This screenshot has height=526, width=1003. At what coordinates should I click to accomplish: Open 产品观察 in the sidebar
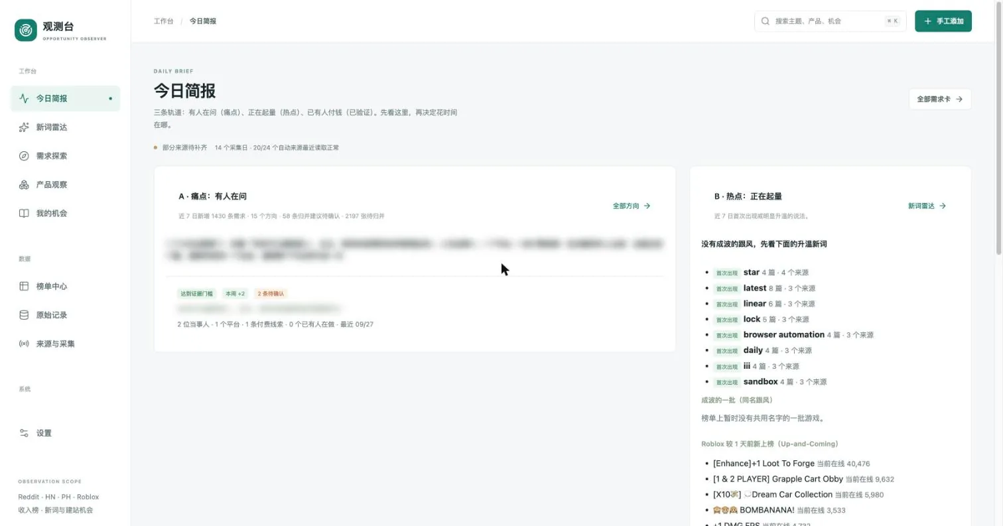click(x=66, y=184)
